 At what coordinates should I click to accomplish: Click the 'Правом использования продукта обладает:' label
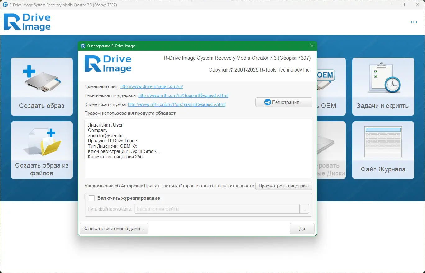[x=130, y=113]
